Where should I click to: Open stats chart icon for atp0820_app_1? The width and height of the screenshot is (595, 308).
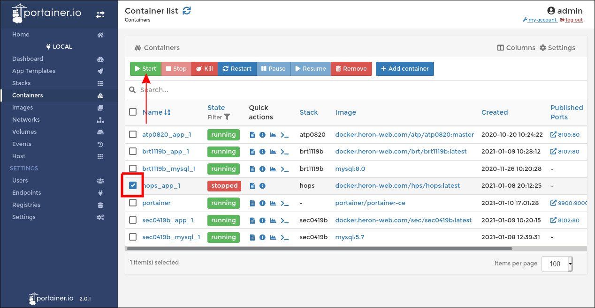273,135
